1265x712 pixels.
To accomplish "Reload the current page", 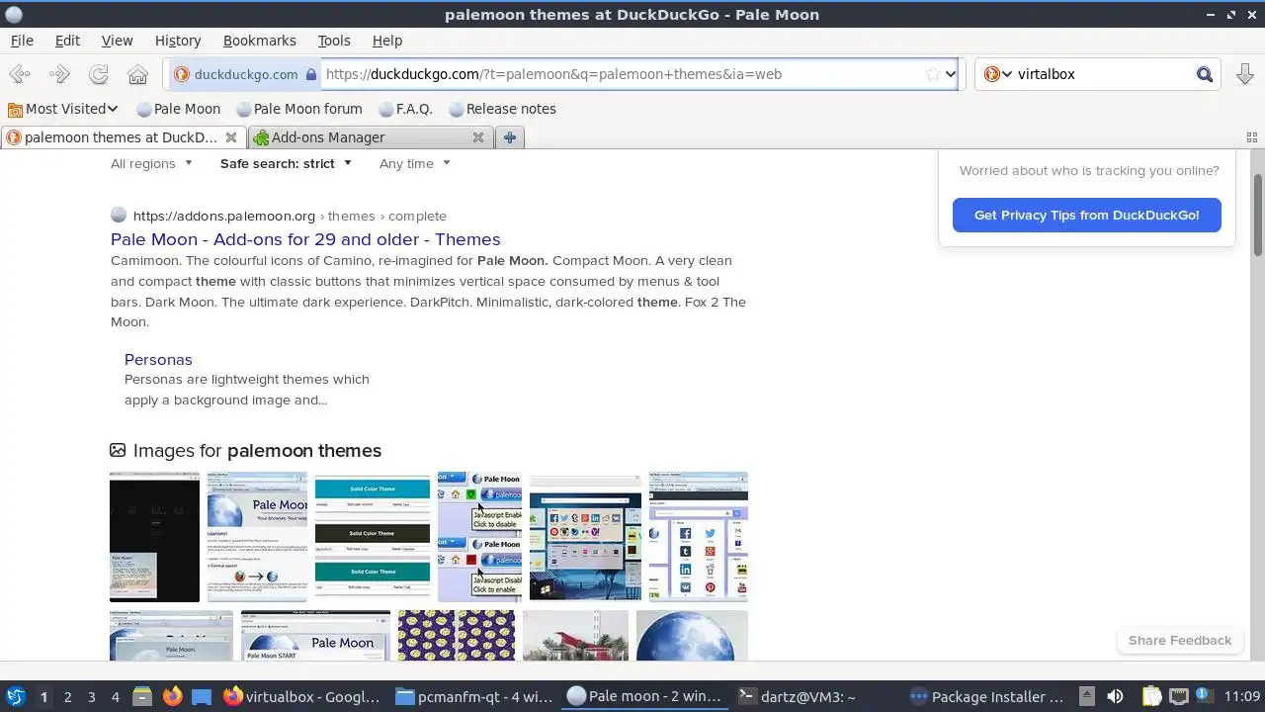I will 99,74.
